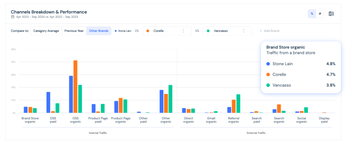Click the External Traffic group label
Screen dimensions: 348x144
(x=256, y=133)
